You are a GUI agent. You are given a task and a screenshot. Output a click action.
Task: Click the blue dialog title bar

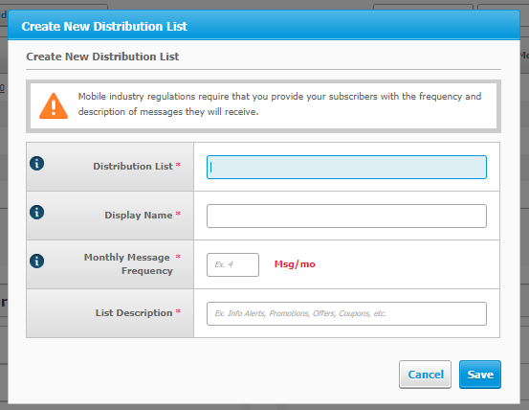pyautogui.click(x=264, y=26)
